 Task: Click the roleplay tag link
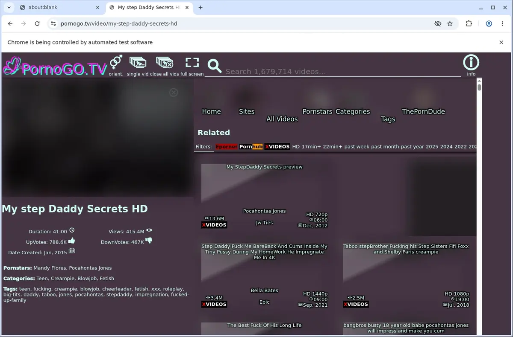[x=173, y=289]
